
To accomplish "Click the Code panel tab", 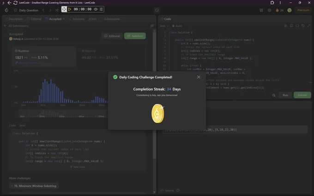I will pyautogui.click(x=166, y=19).
